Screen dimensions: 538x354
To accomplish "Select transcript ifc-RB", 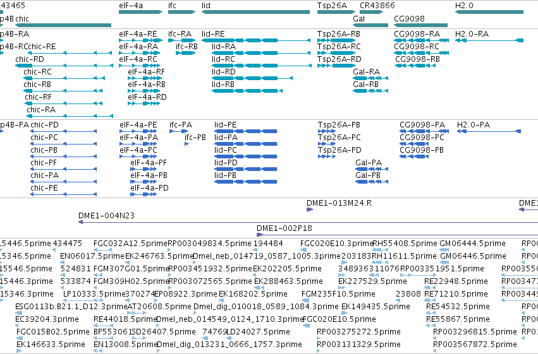I will click(186, 53).
